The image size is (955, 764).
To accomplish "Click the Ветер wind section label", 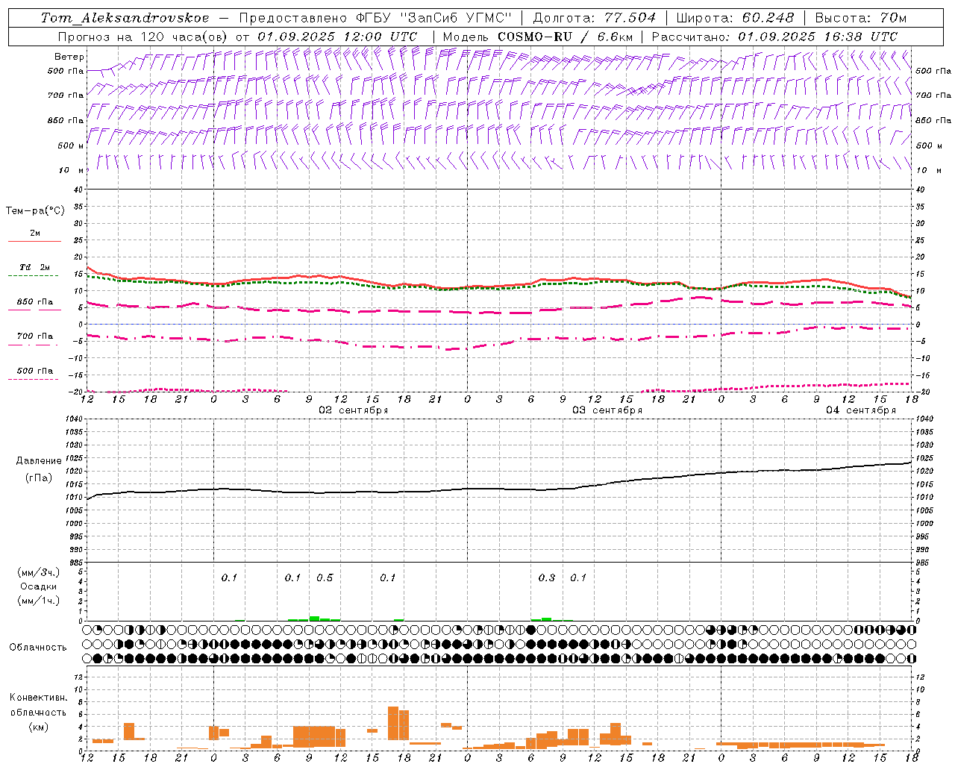I will coord(69,57).
